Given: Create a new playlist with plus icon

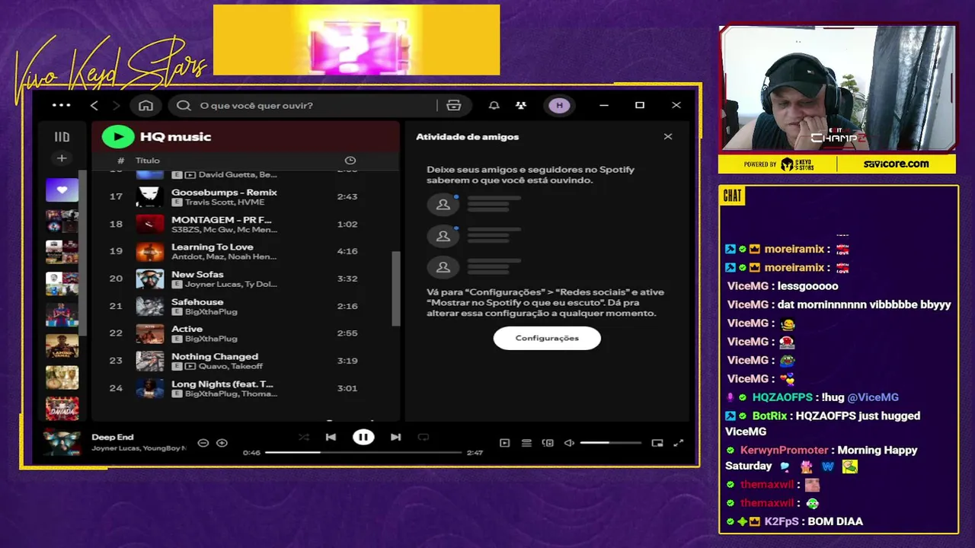Looking at the screenshot, I should coord(62,158).
